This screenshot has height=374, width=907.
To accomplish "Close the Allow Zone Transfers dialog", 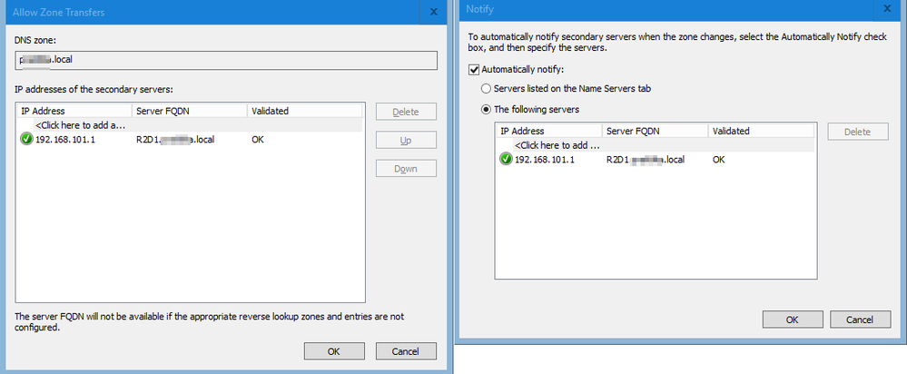I will (433, 11).
